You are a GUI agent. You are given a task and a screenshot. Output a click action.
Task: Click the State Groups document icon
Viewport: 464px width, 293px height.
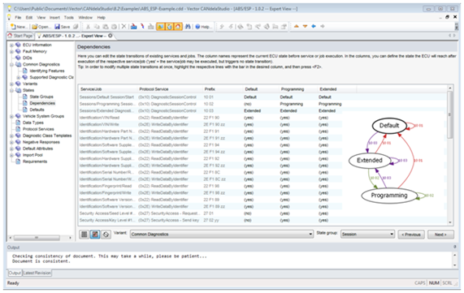tap(25, 97)
